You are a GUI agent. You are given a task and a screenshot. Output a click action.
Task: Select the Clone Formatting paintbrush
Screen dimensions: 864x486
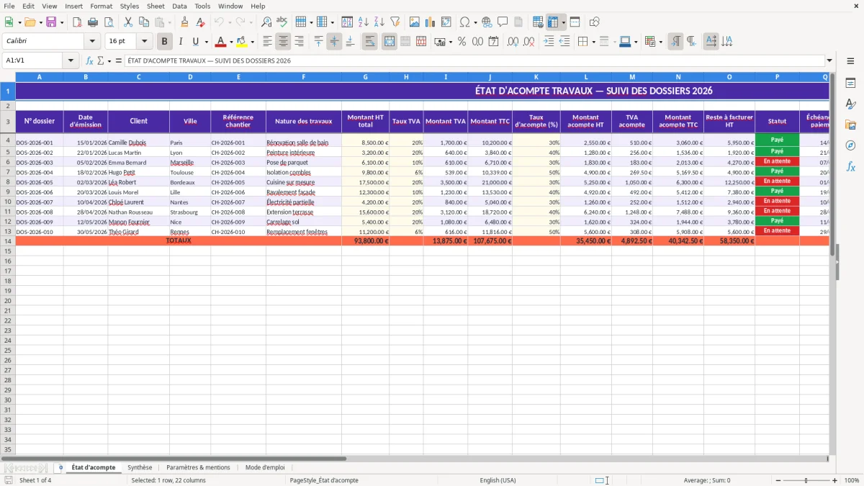pyautogui.click(x=184, y=22)
